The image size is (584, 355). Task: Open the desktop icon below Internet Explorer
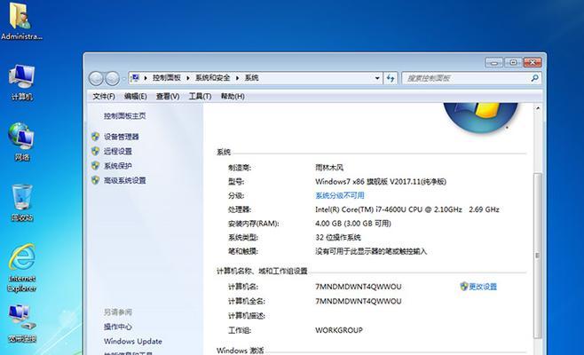(22, 323)
